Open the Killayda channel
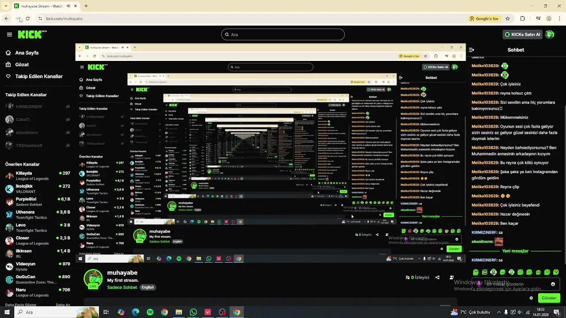The image size is (566, 318). point(38,176)
